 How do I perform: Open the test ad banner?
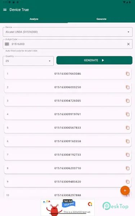coord(68,207)
